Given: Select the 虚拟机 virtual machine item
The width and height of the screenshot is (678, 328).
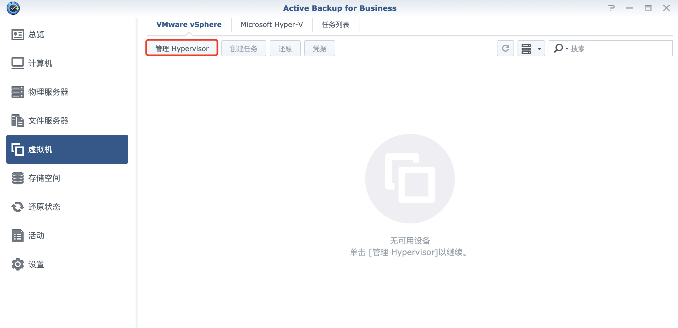Looking at the screenshot, I should pos(67,149).
